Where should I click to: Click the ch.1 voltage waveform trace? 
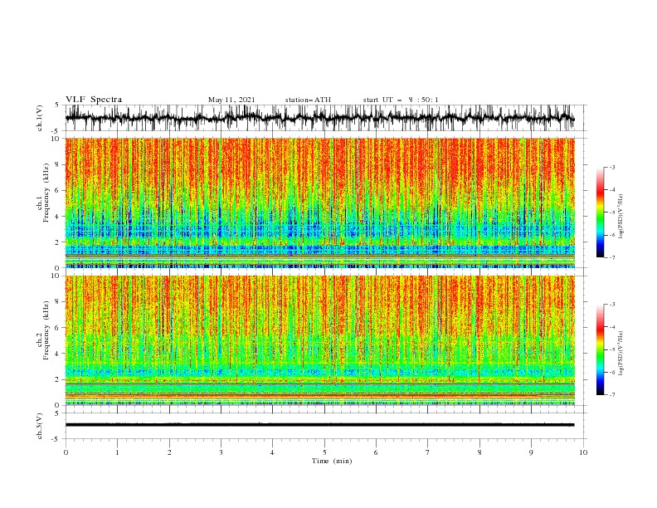(x=319, y=118)
